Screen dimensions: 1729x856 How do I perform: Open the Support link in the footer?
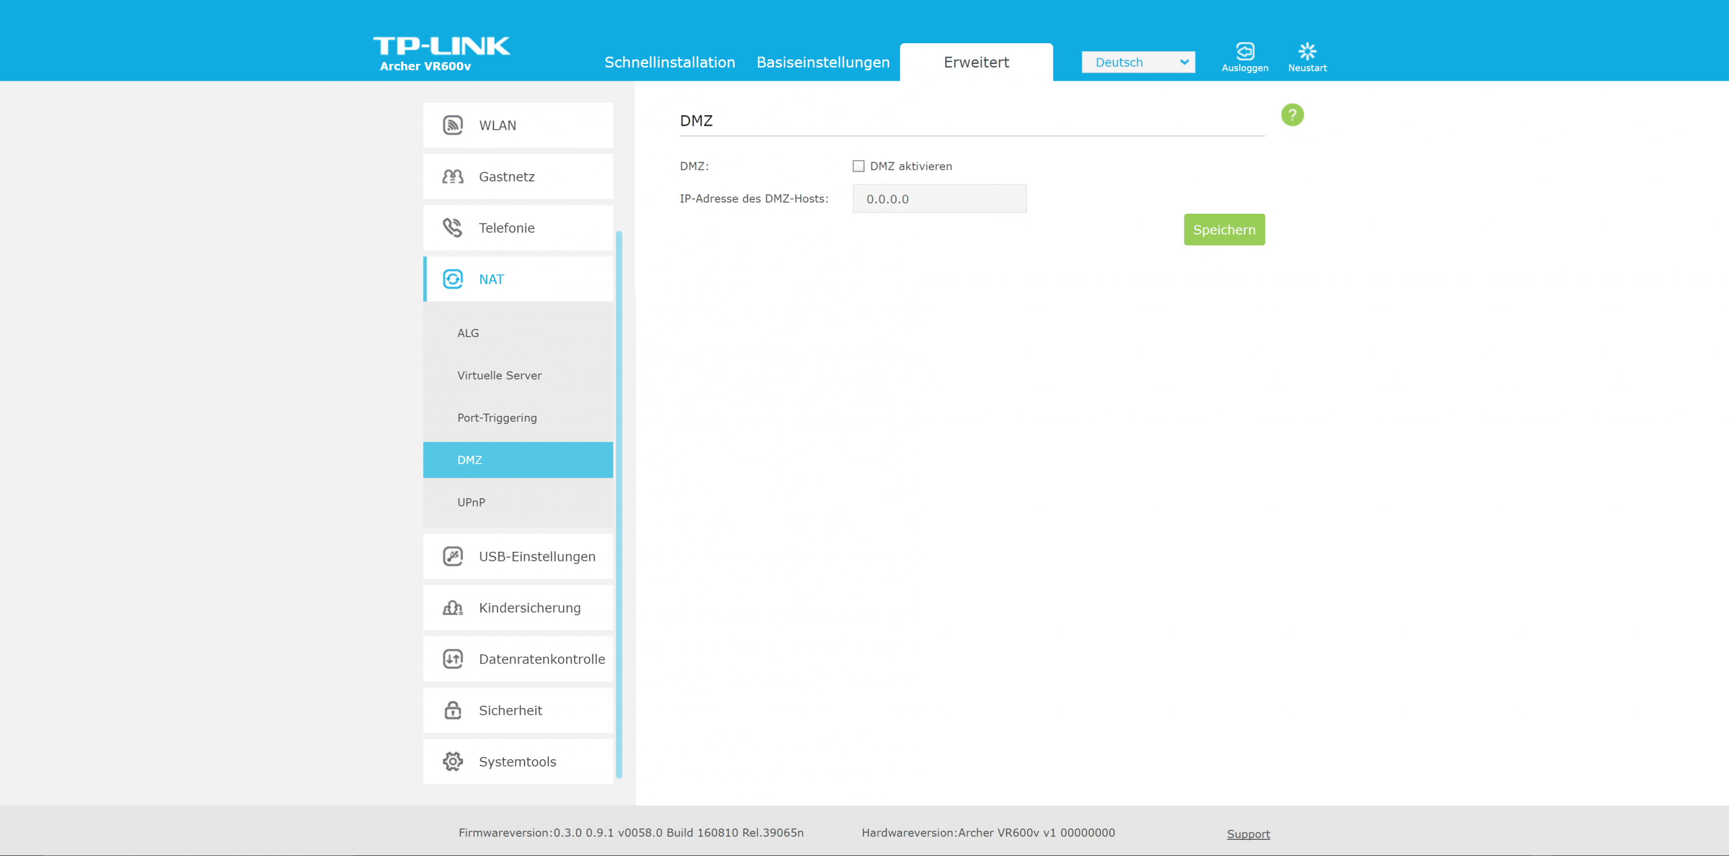click(1248, 834)
